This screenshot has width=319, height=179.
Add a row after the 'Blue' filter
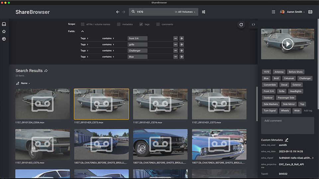click(x=182, y=57)
